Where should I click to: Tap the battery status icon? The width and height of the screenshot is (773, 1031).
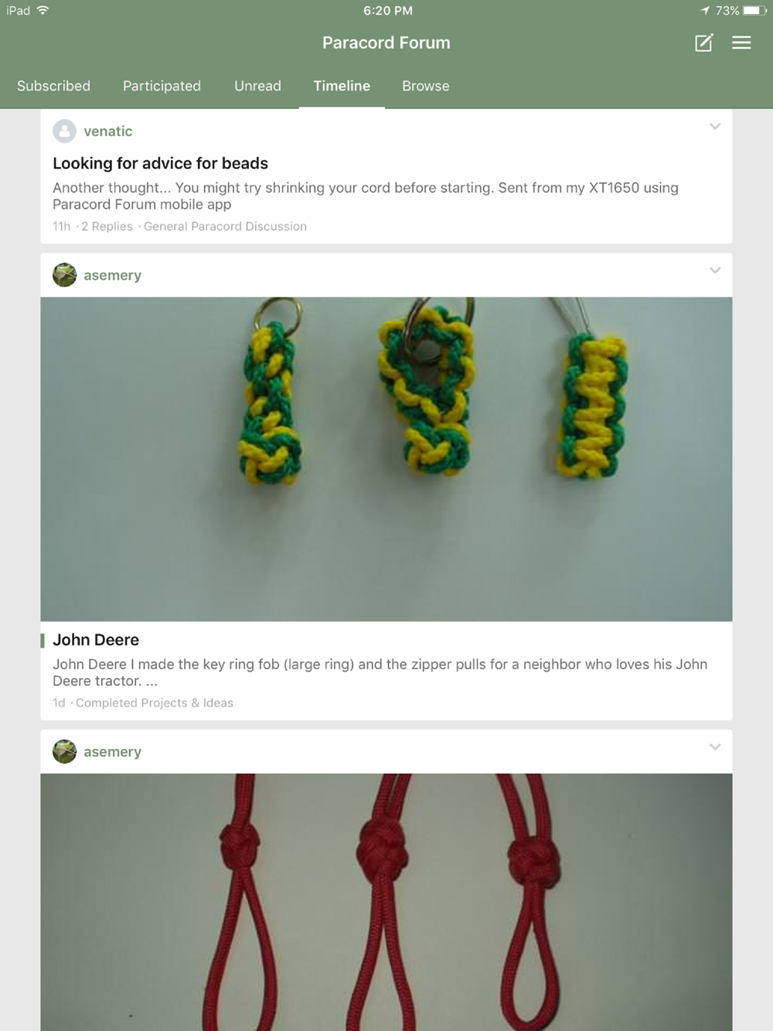click(x=755, y=11)
